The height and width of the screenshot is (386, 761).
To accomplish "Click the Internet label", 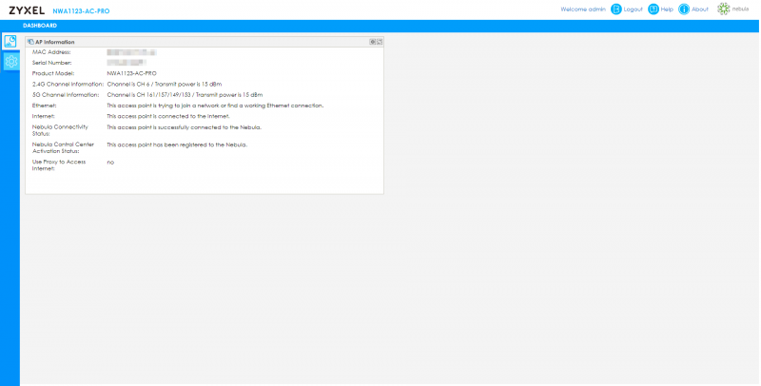I will pyautogui.click(x=44, y=116).
